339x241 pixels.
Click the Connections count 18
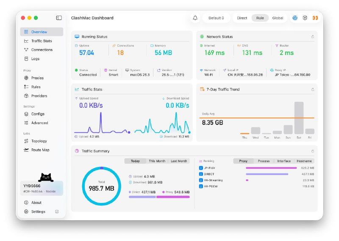click(x=120, y=53)
